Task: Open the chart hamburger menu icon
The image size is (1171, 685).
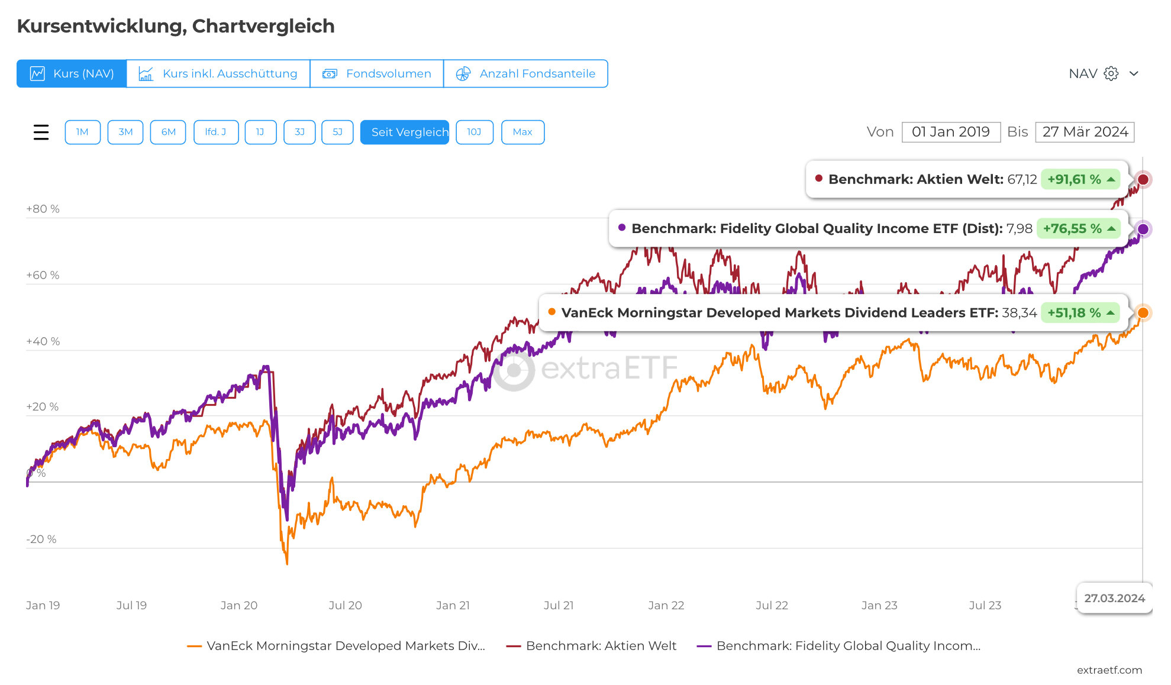Action: 41,132
